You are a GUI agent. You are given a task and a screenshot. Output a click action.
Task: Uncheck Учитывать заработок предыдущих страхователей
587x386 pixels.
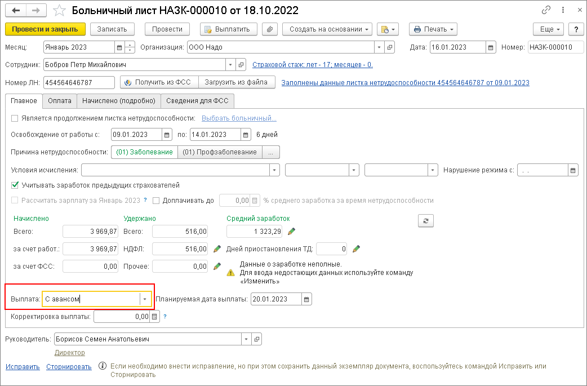tap(15, 185)
